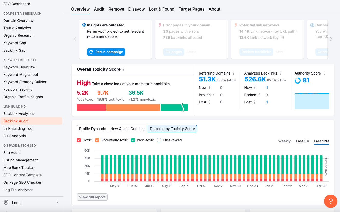Click View full report below the chart
Image resolution: width=340 pixels, height=212 pixels.
pyautogui.click(x=92, y=197)
